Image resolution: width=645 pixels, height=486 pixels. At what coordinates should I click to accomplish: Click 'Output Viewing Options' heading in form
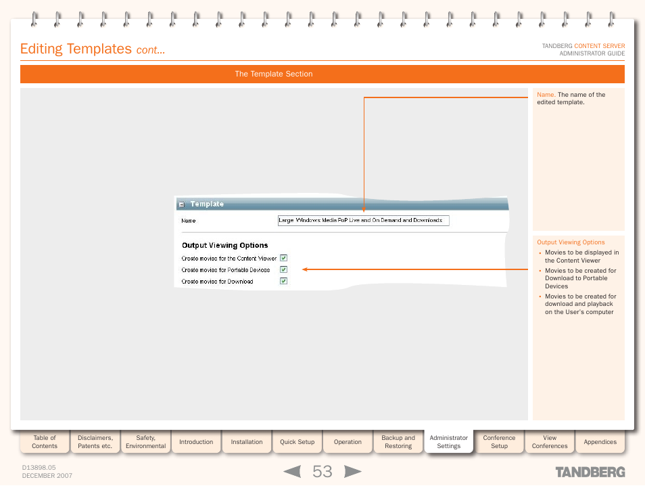(x=225, y=246)
